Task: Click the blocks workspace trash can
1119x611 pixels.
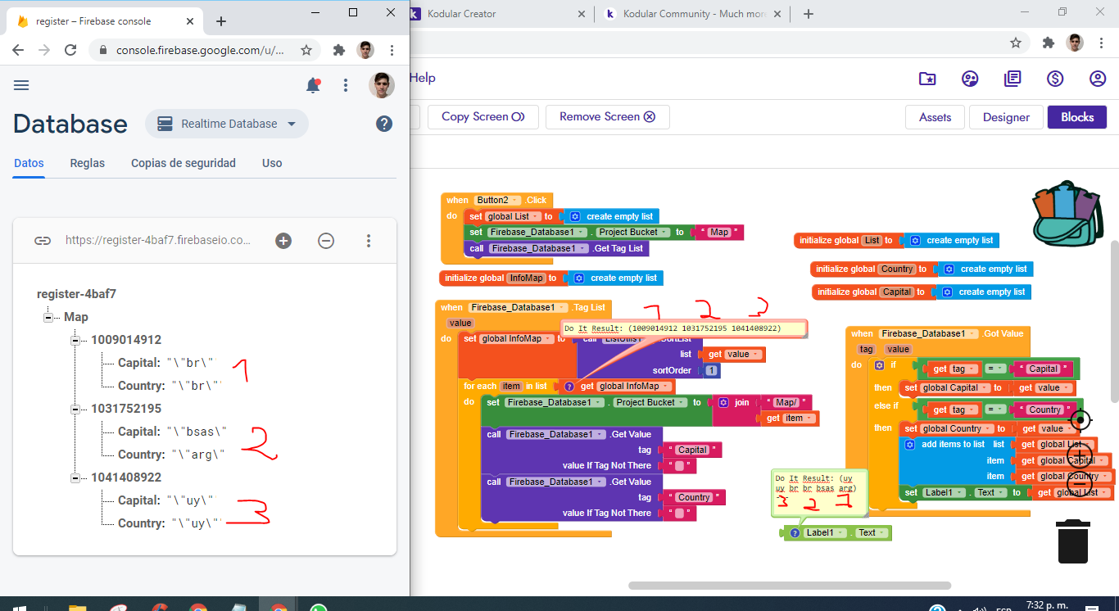Action: tap(1072, 541)
